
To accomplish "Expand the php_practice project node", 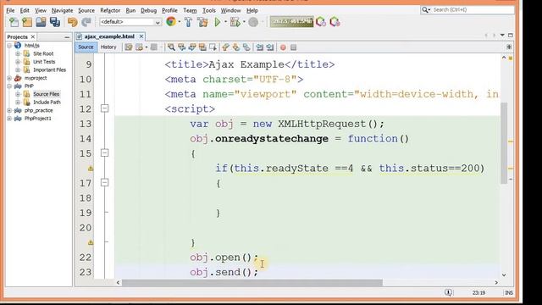I will (9, 110).
